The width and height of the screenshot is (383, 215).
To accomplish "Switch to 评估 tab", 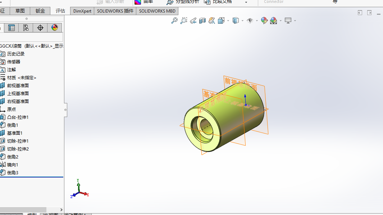I will [x=60, y=11].
